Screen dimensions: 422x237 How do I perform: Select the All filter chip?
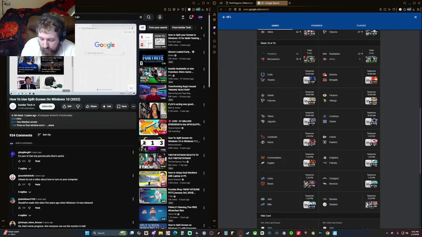coord(142,28)
